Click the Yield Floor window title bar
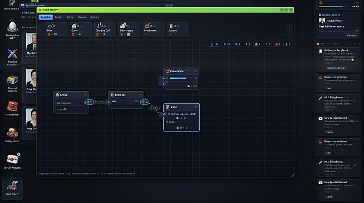The width and height of the screenshot is (364, 203). click(165, 10)
